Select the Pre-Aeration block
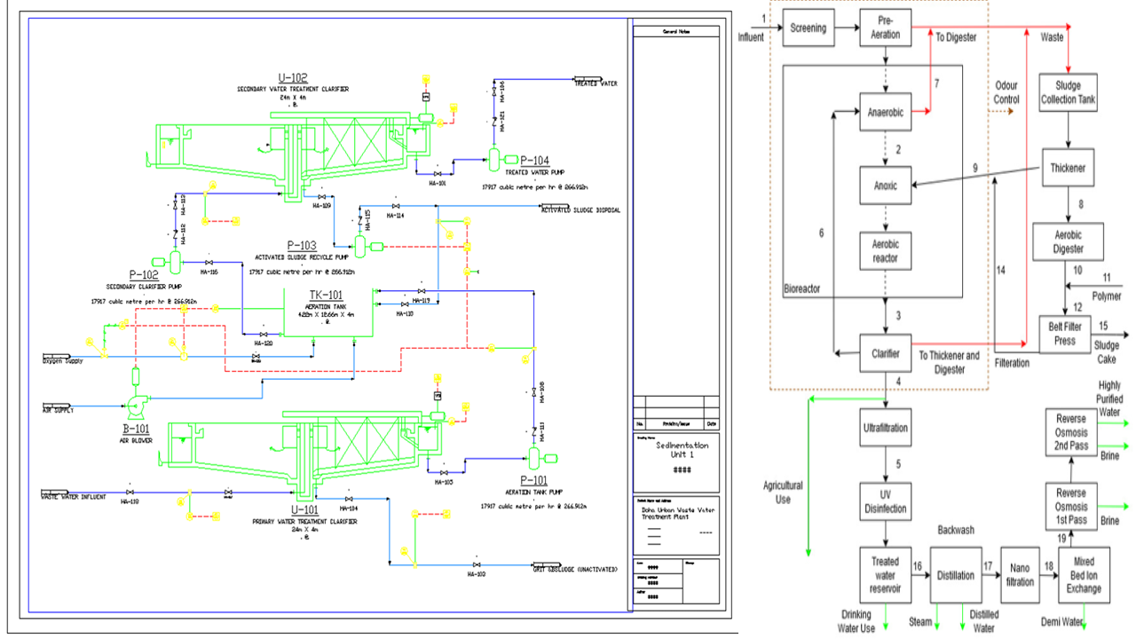The height and width of the screenshot is (639, 1136). [885, 28]
